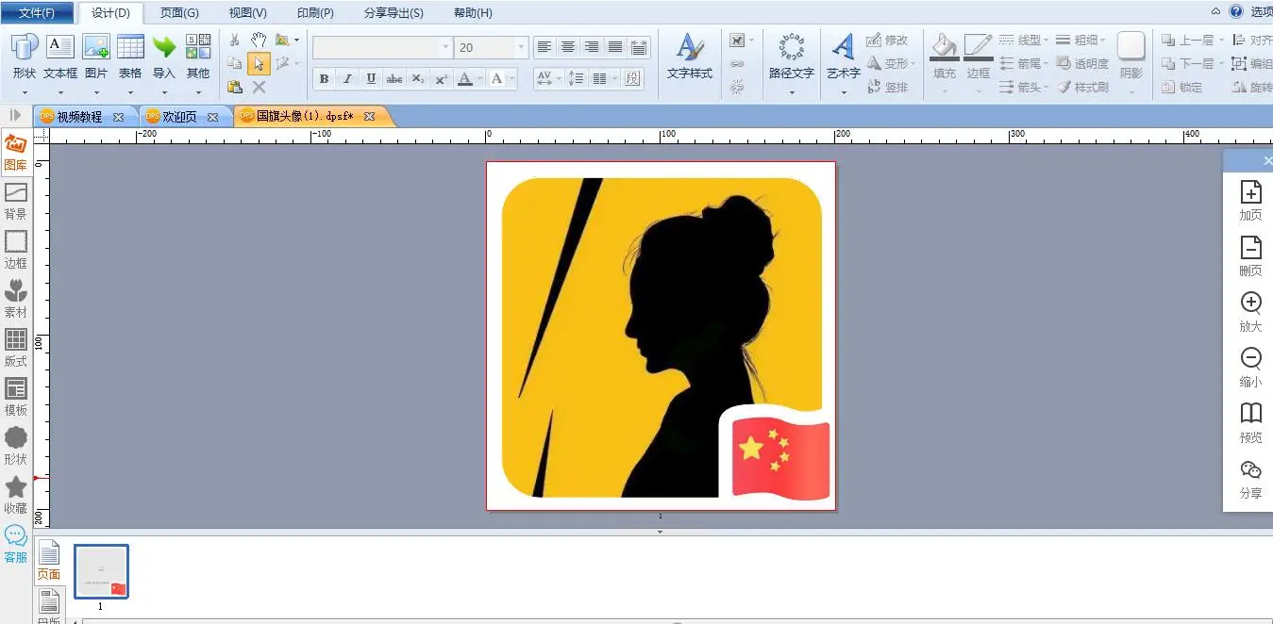Screen dimensions: 1273x624
Task: Toggle italic text formatting
Action: (347, 79)
